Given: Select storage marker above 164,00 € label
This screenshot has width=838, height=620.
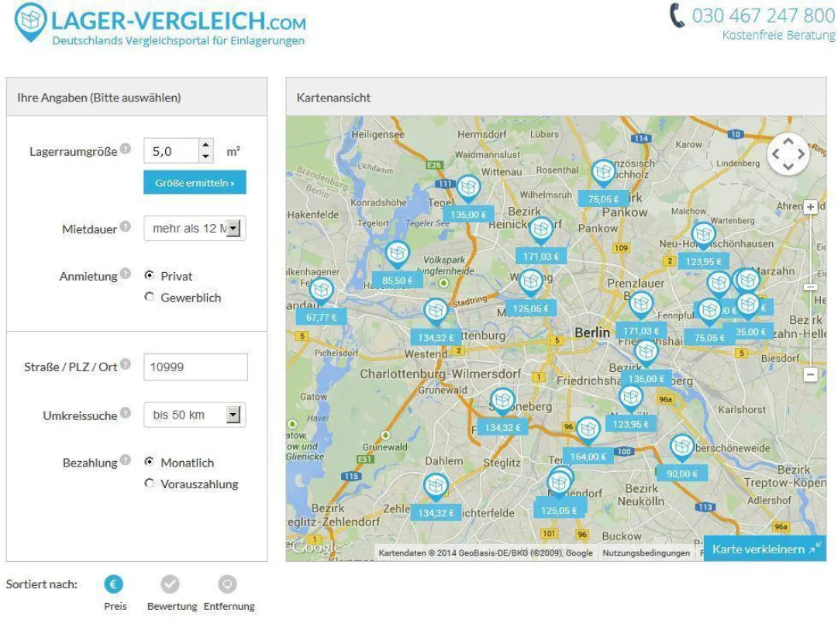Looking at the screenshot, I should [588, 430].
